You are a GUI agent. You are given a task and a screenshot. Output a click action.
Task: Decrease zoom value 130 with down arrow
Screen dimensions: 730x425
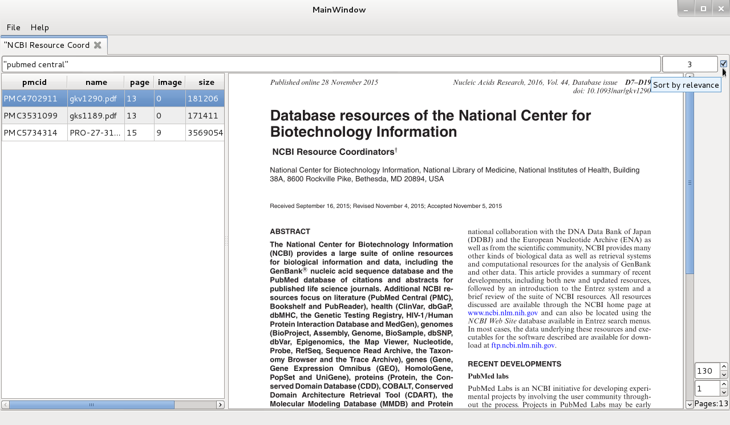(x=724, y=375)
